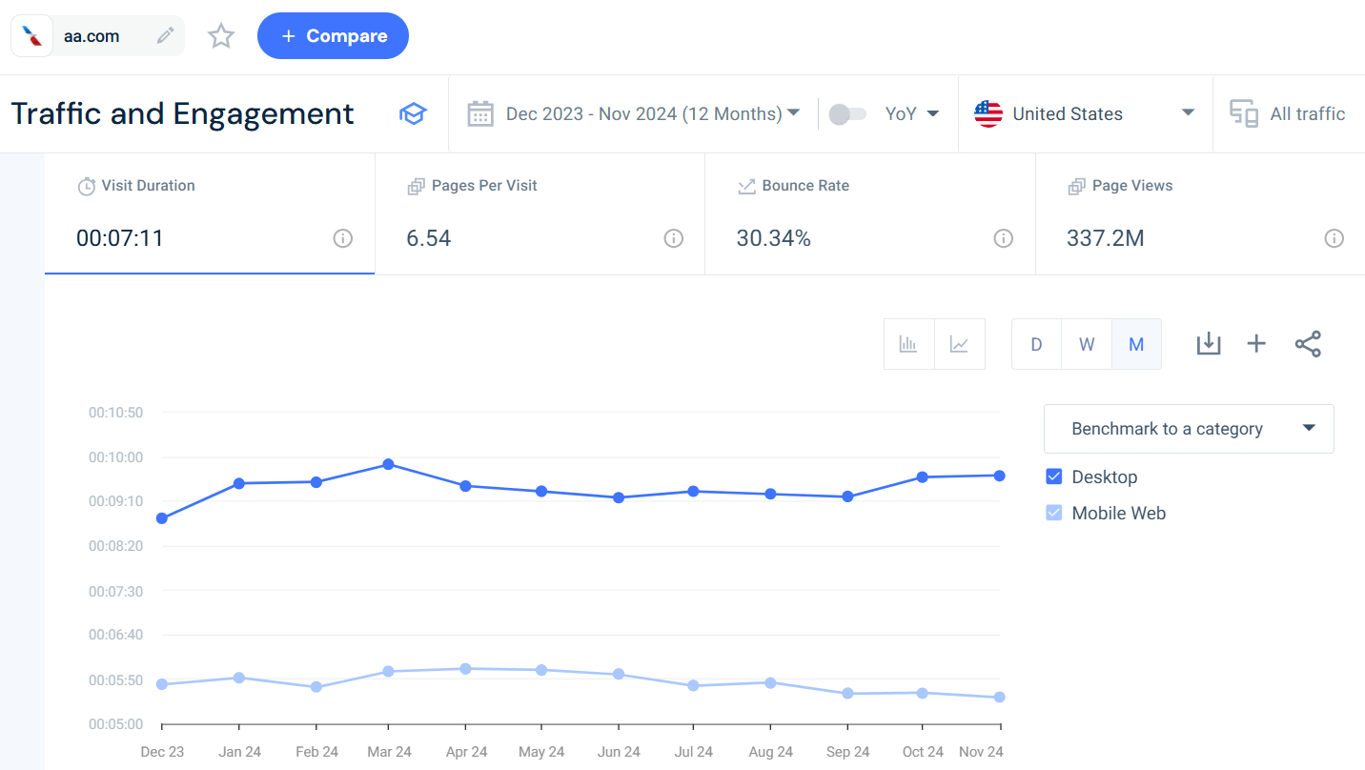The width and height of the screenshot is (1365, 770).
Task: Open the share icon for the chart
Action: (1308, 343)
